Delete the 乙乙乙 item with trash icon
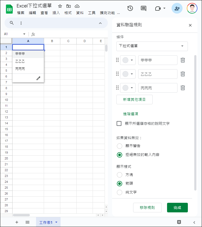Image resolution: width=202 pixels, height=227 pixels. click(183, 74)
